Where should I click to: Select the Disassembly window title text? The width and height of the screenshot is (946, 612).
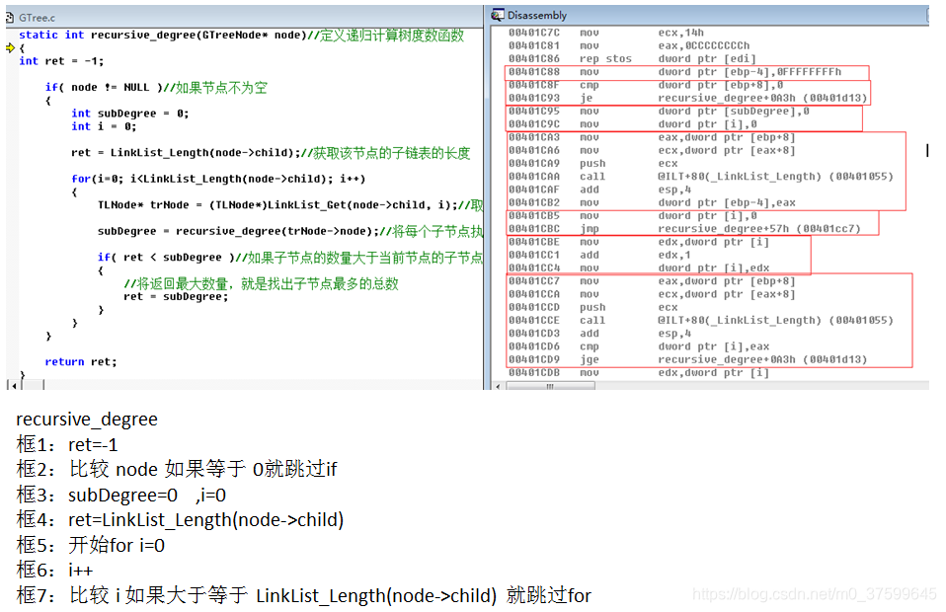[x=537, y=15]
